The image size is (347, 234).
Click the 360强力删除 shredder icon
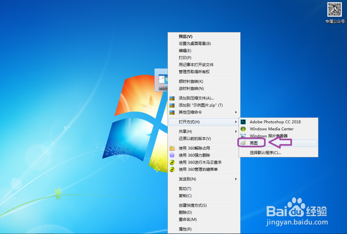(172, 155)
